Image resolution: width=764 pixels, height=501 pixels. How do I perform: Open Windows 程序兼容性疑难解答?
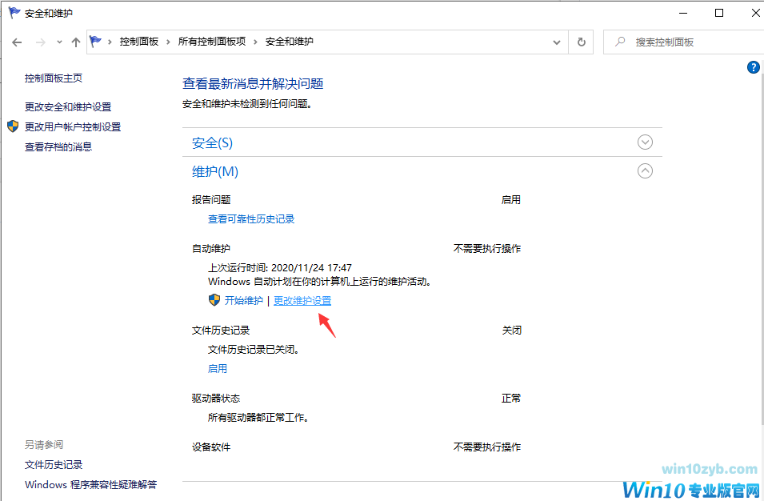coord(90,484)
